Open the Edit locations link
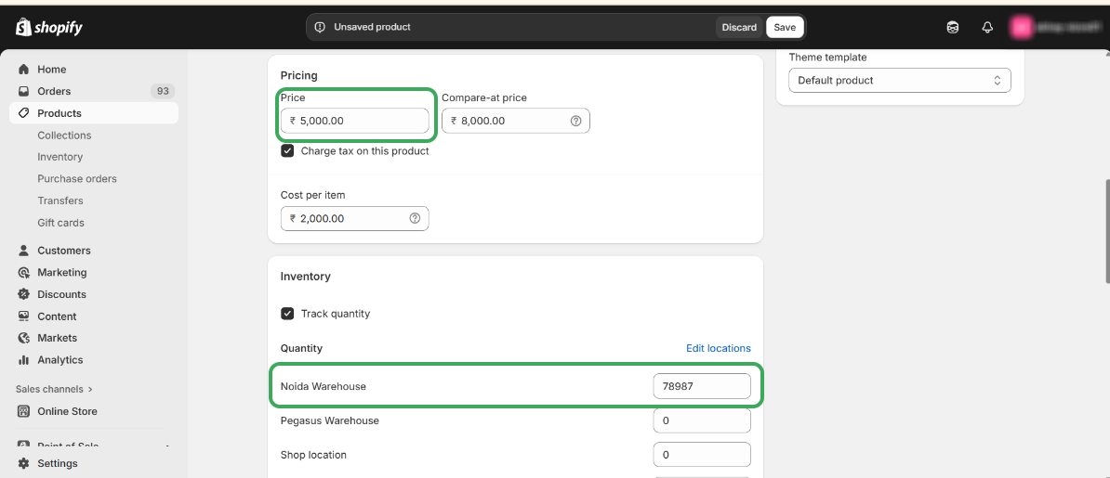This screenshot has width=1110, height=478. pos(718,348)
